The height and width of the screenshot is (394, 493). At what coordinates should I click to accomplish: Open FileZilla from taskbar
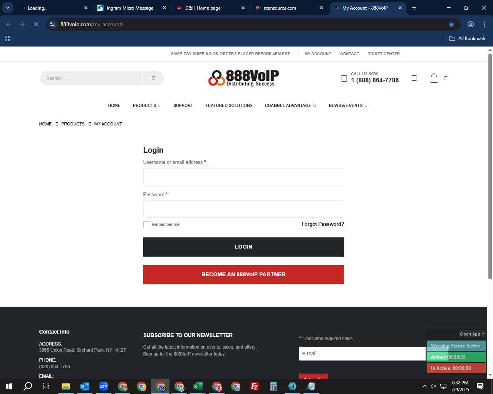click(254, 386)
